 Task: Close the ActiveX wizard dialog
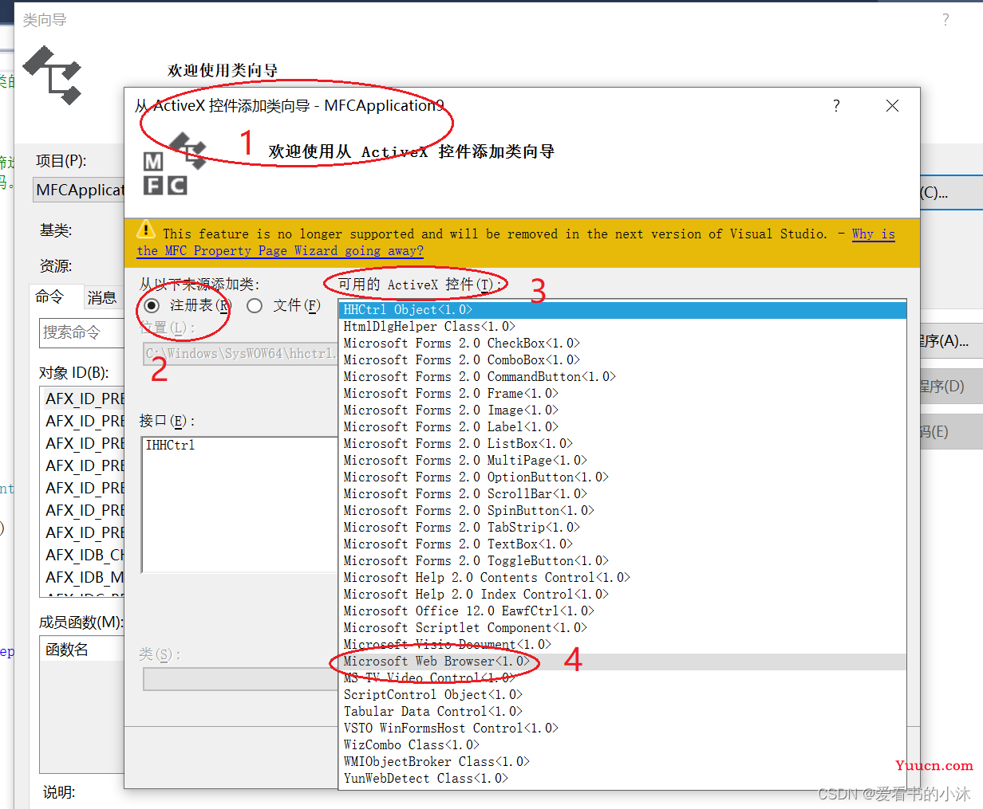(x=892, y=106)
